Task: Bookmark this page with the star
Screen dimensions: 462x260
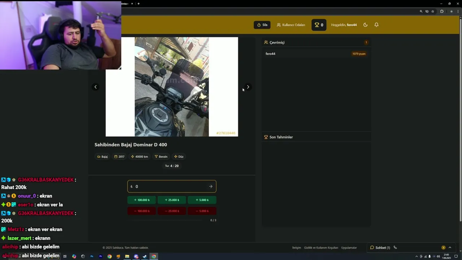Action: coord(432,12)
